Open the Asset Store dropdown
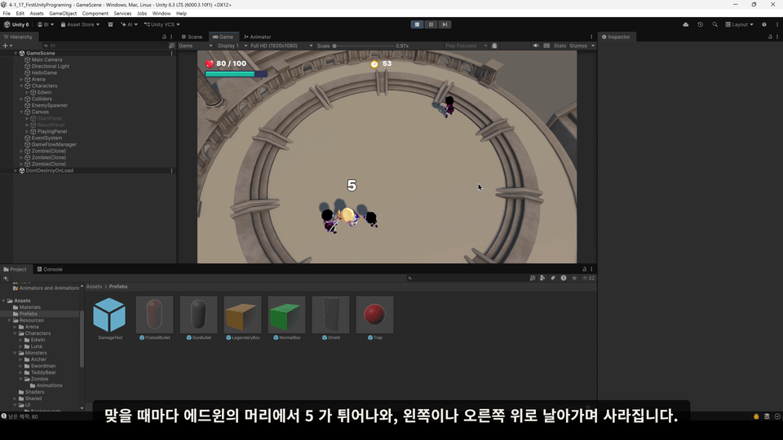Image resolution: width=783 pixels, height=440 pixels. coord(80,24)
